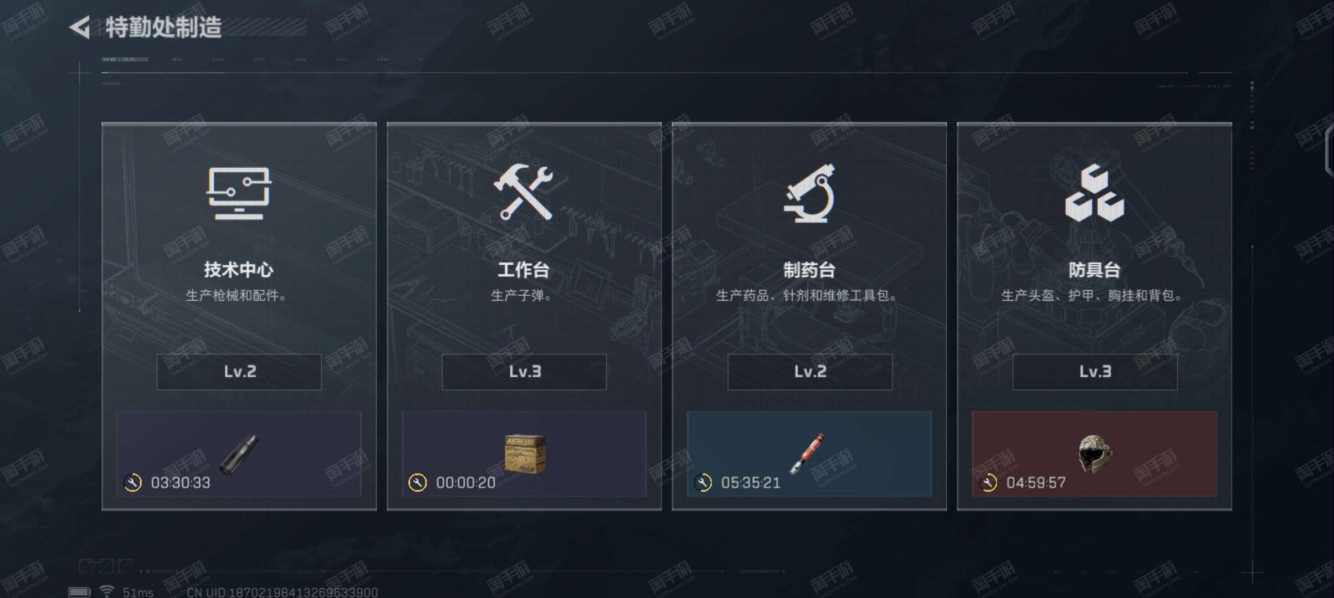Click the battery status icon

click(x=79, y=592)
